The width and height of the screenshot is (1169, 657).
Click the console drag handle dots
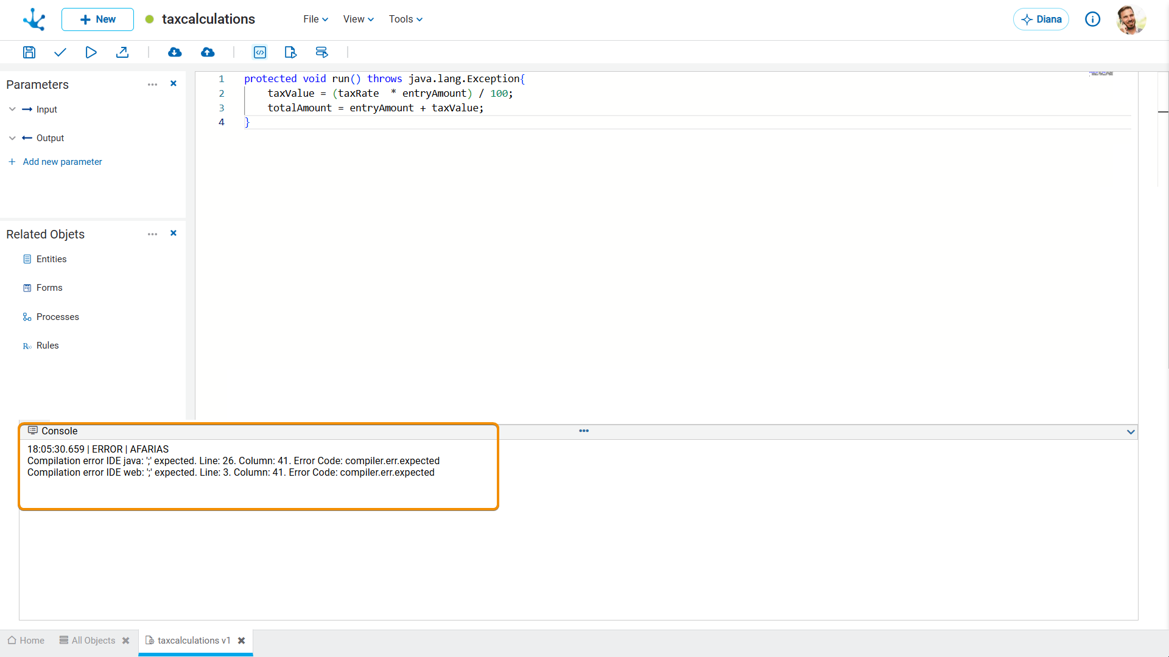(x=584, y=431)
